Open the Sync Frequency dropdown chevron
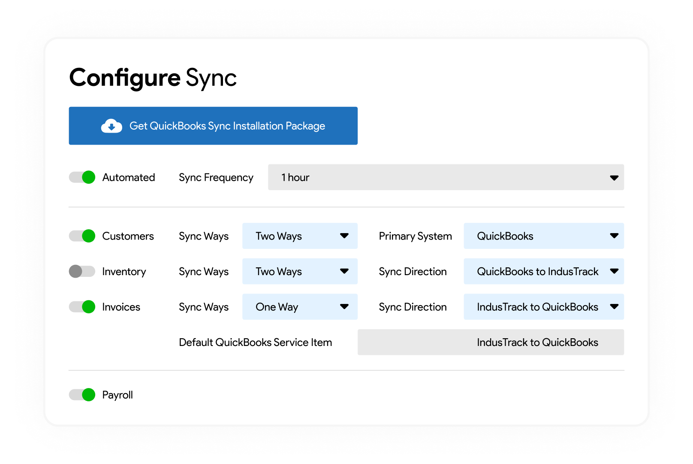 pyautogui.click(x=614, y=177)
